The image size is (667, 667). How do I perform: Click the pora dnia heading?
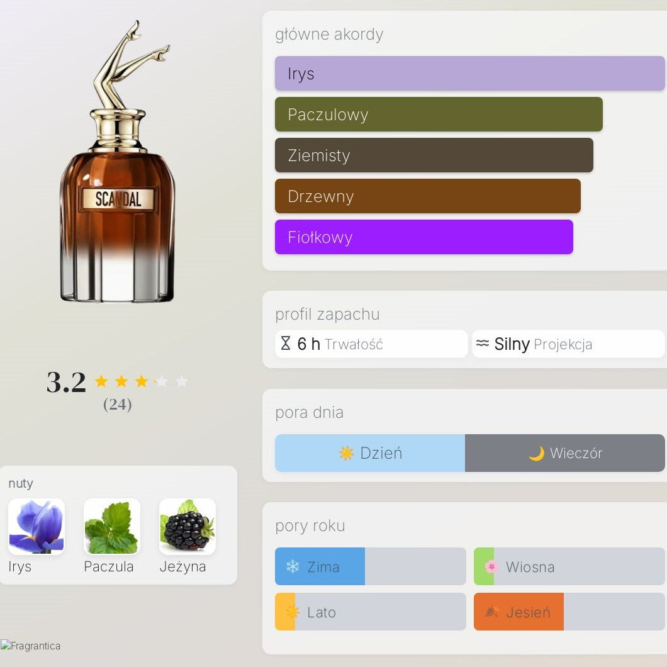coord(309,413)
